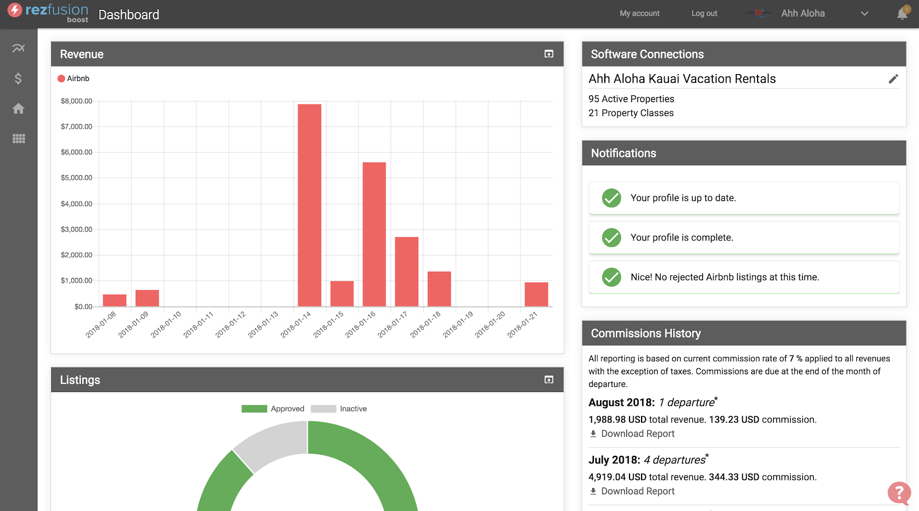Toggle the Approved legend item in Listings

tap(273, 409)
